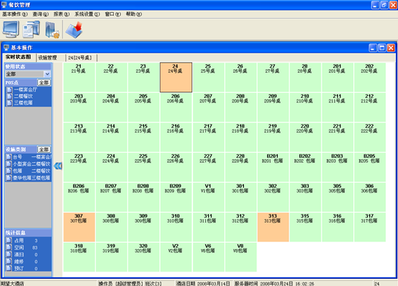Click the documents toolbar icon

[x=31, y=30]
